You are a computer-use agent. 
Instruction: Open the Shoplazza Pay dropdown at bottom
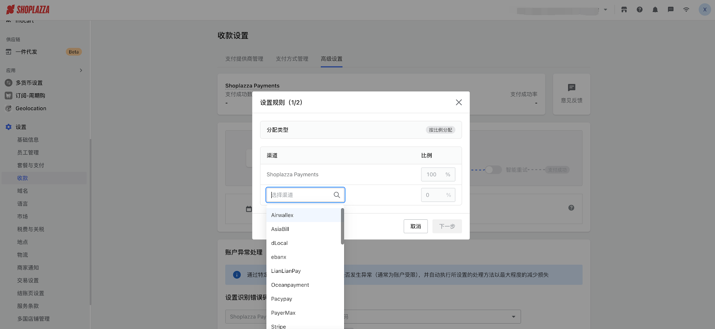tap(373, 317)
